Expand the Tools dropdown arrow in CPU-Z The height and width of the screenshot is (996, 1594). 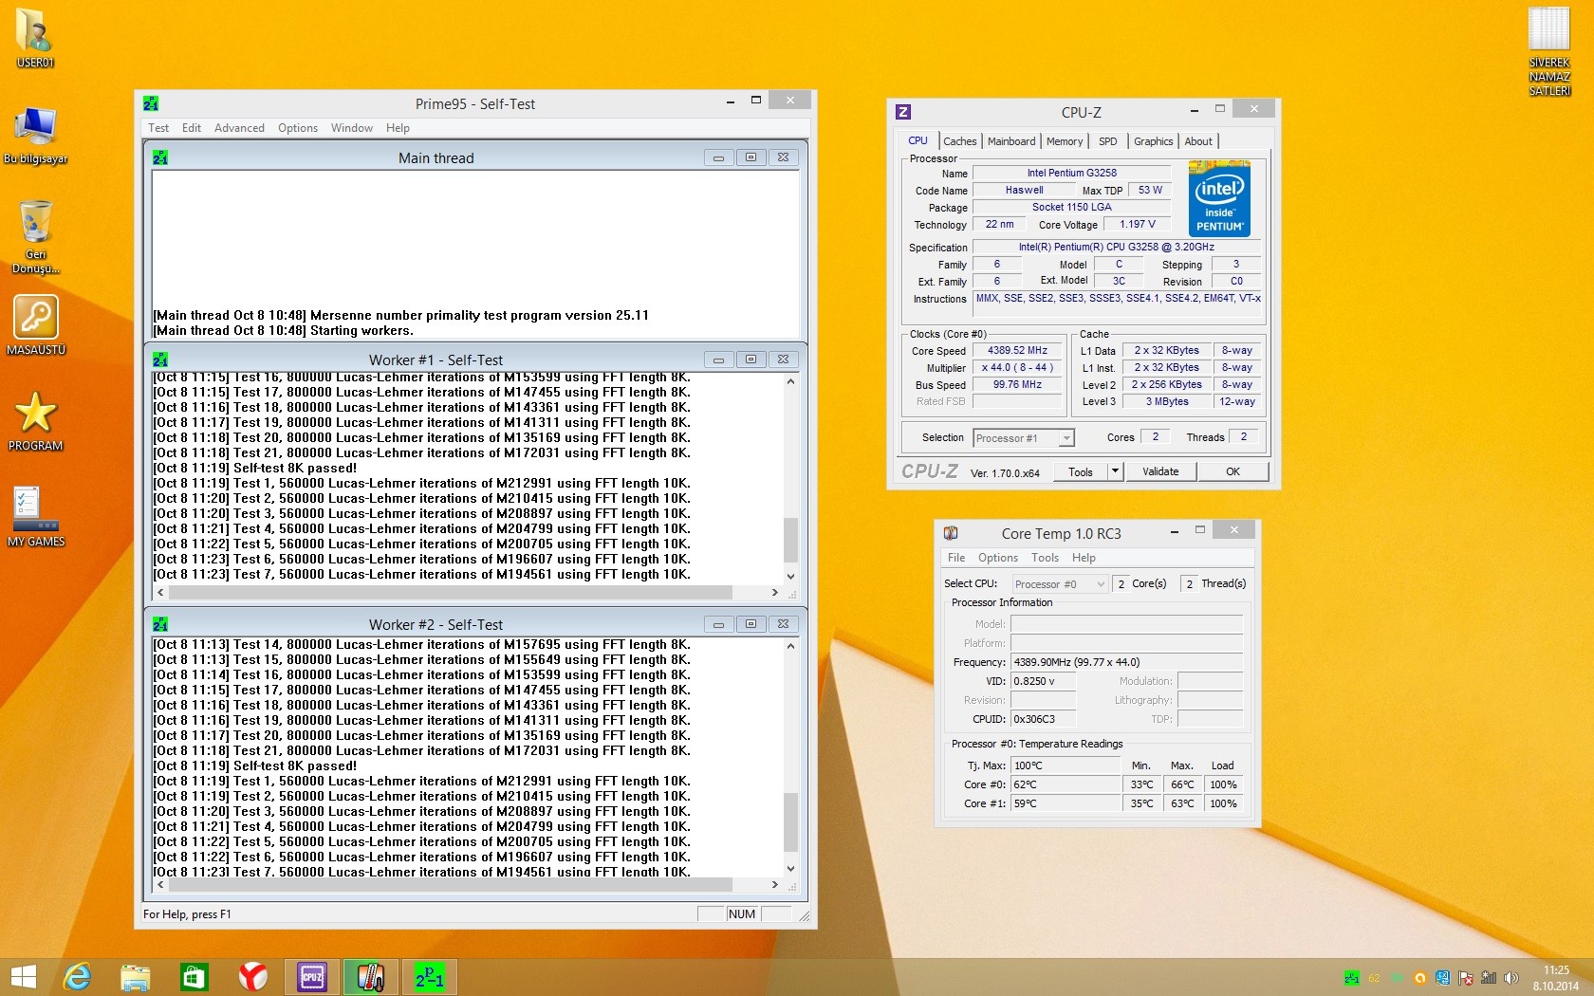(x=1115, y=471)
